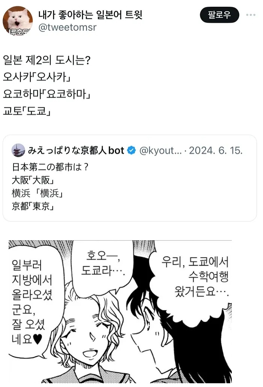Click the blue verified checkmark badge

tap(131, 150)
